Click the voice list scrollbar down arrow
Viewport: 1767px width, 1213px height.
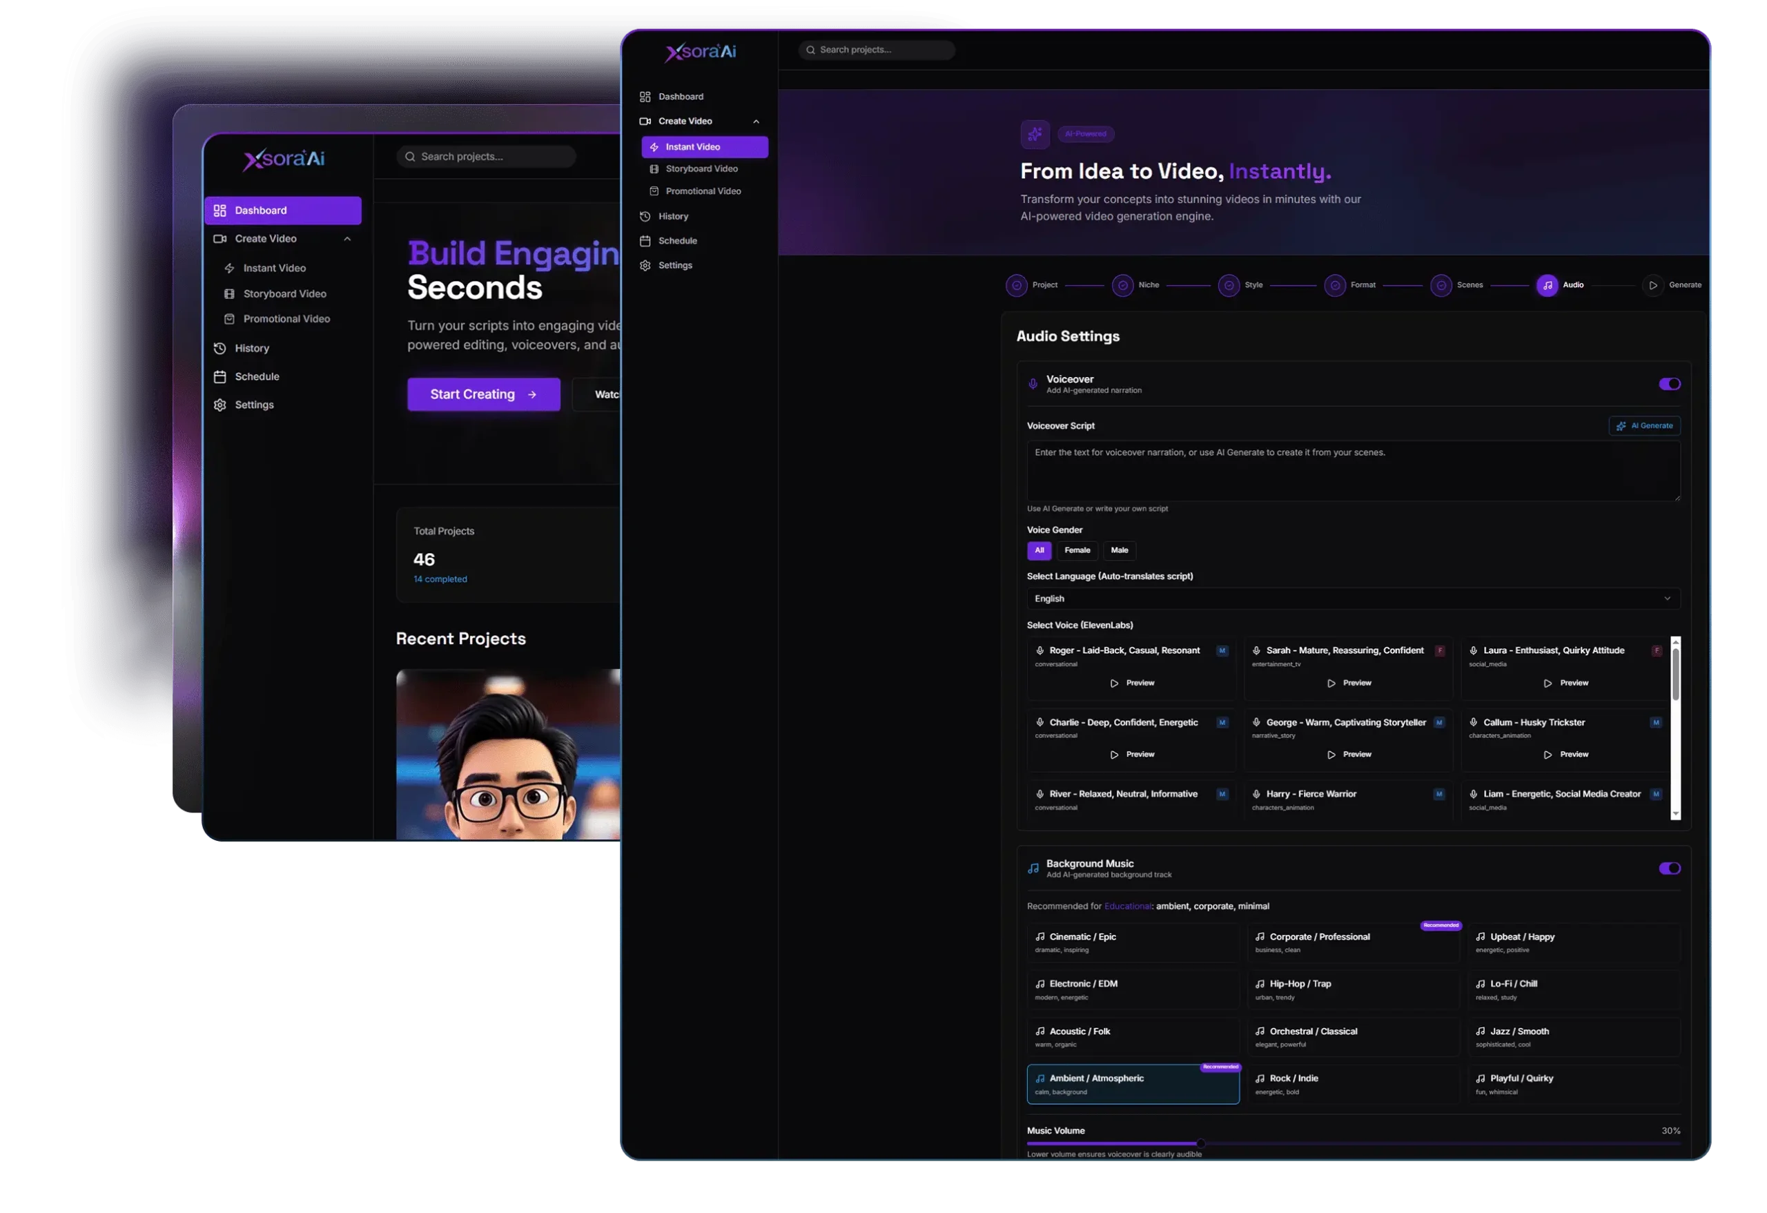[1676, 815]
